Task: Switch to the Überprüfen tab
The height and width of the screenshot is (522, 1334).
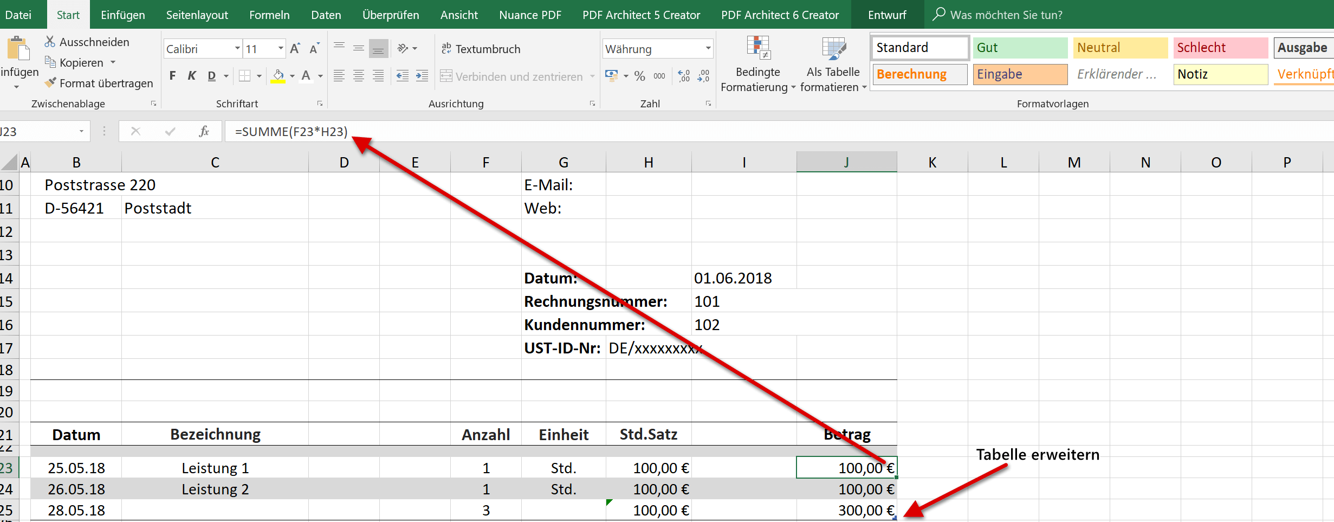Action: (x=391, y=15)
